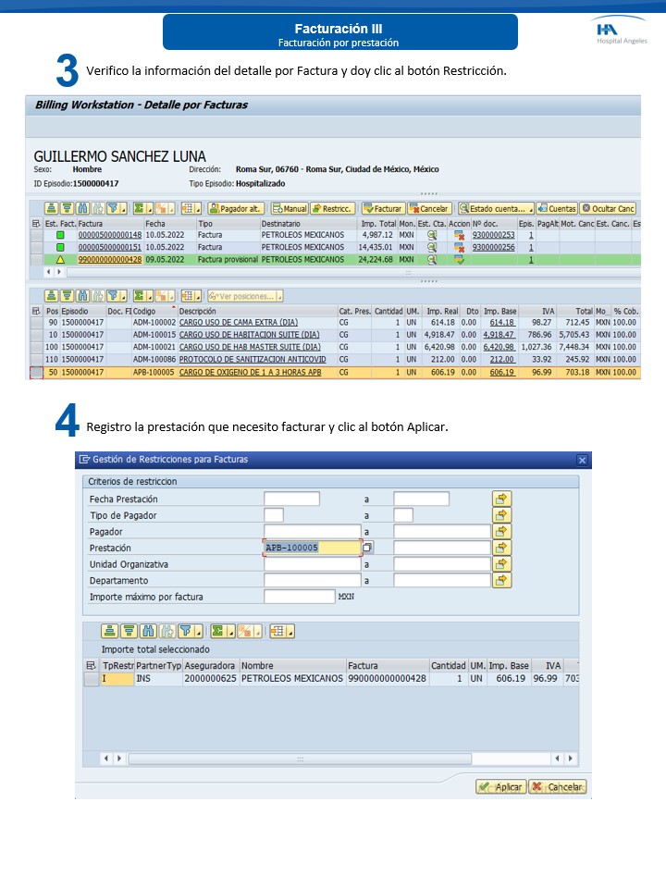
Task: Open document number 9300000253 link
Action: (x=493, y=236)
